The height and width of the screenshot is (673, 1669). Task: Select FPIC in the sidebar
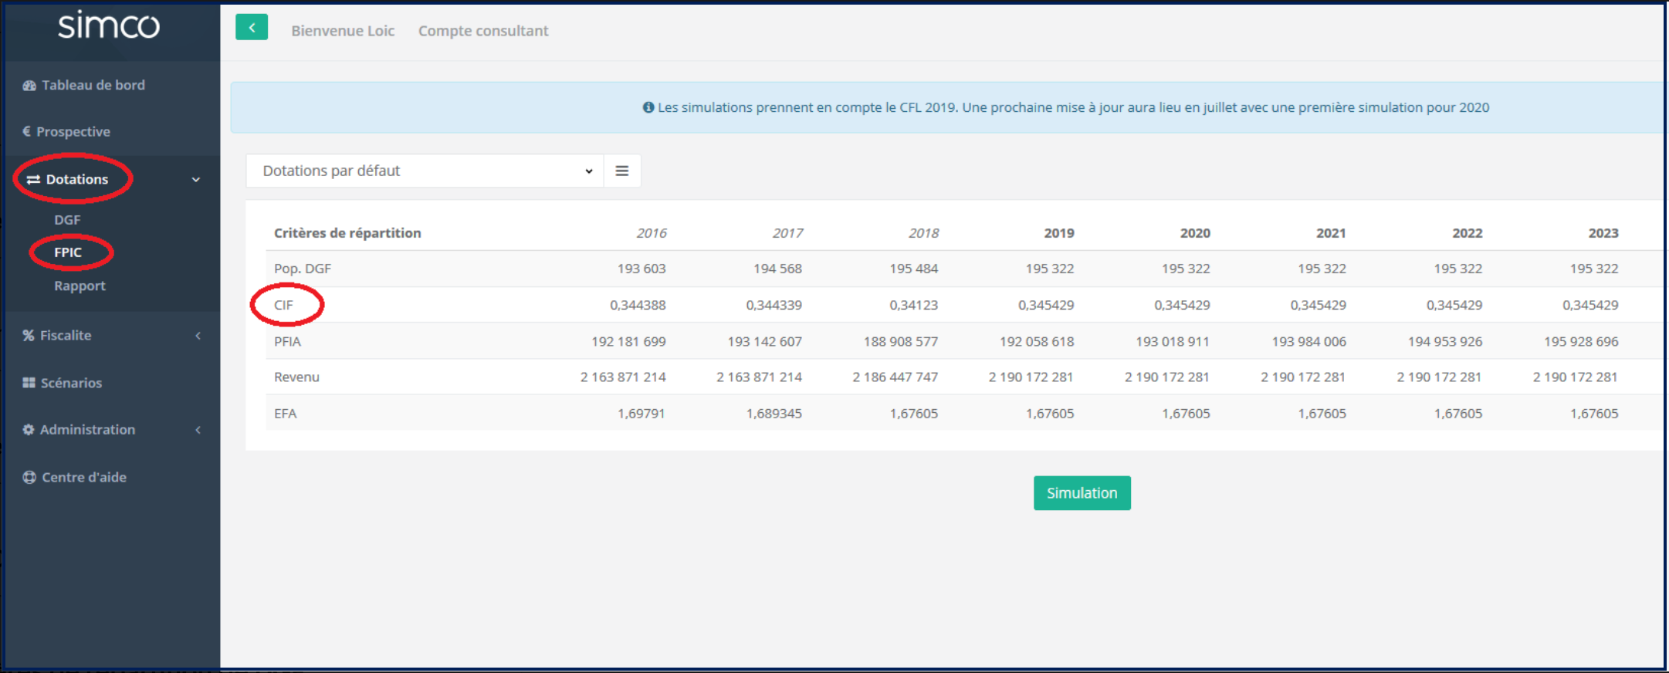click(68, 252)
